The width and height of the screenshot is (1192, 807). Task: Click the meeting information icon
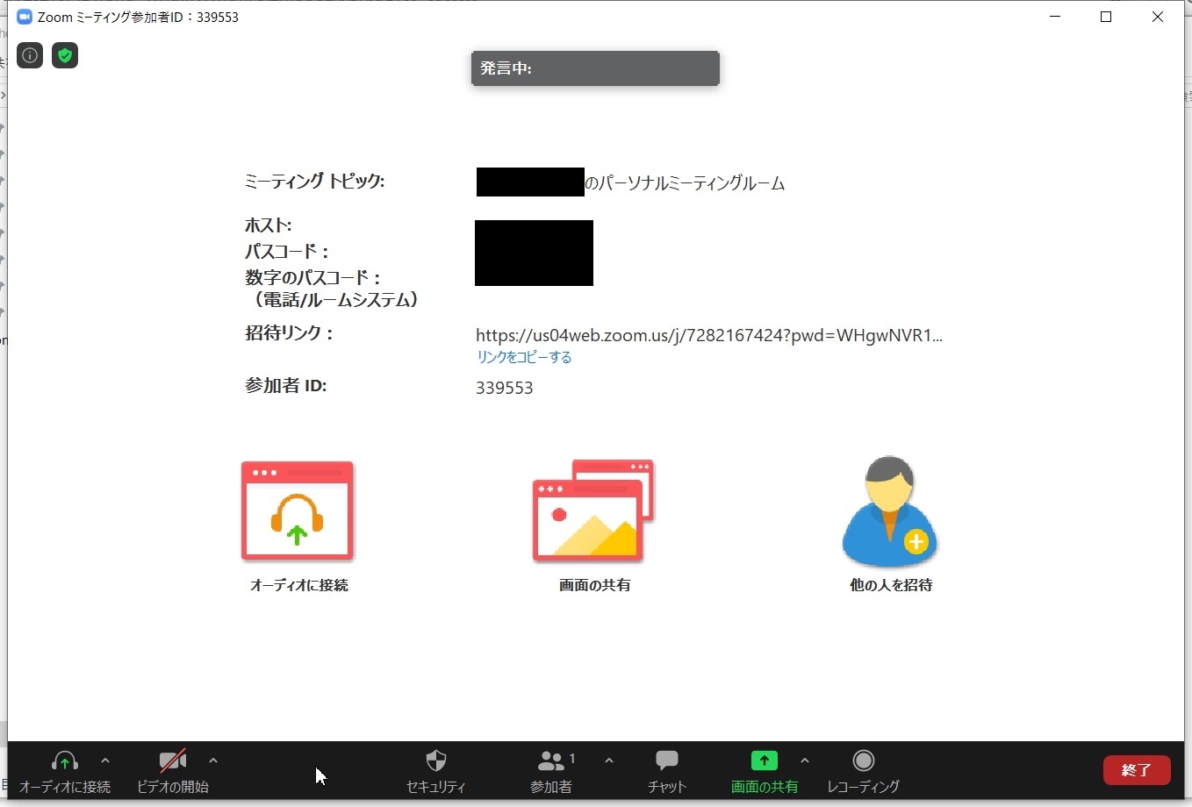point(30,56)
